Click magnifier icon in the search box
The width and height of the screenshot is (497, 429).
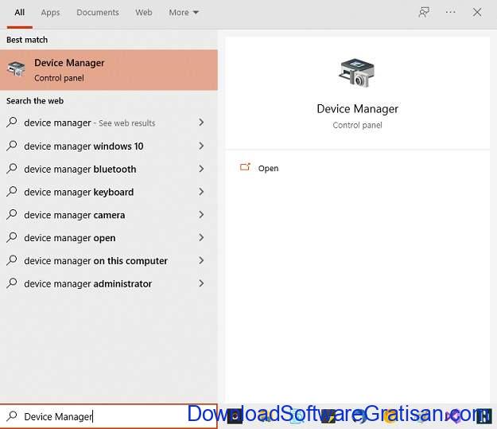pyautogui.click(x=12, y=416)
